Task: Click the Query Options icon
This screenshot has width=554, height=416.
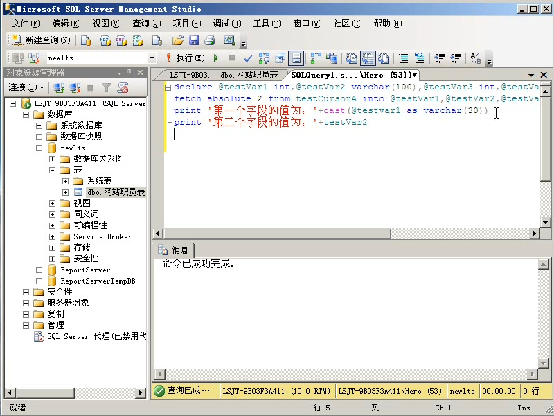Action: [x=280, y=58]
